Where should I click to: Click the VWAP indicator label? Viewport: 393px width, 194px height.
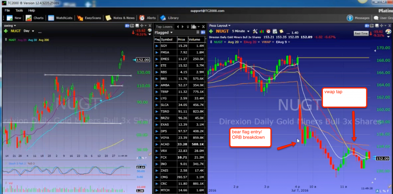[x=266, y=42]
